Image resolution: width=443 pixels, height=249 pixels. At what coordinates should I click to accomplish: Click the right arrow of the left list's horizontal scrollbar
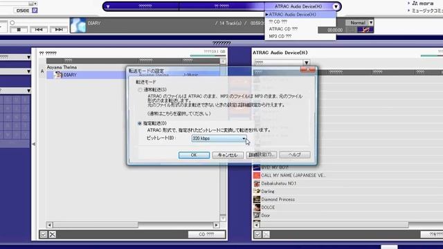[216, 225]
